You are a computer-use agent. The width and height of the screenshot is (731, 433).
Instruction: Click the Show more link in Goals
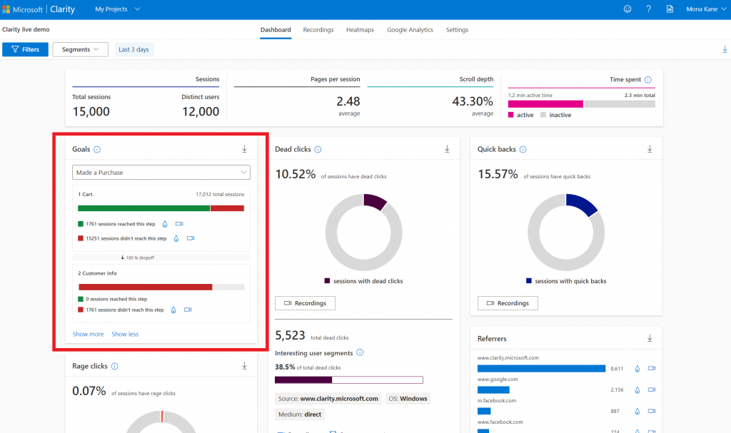(88, 334)
